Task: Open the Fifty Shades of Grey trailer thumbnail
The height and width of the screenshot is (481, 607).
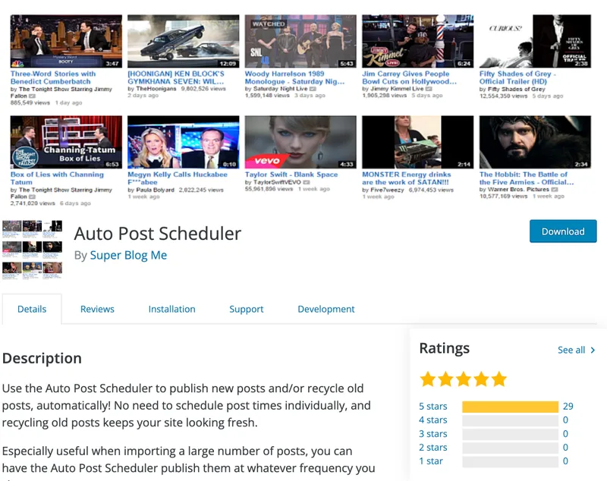Action: (x=535, y=42)
